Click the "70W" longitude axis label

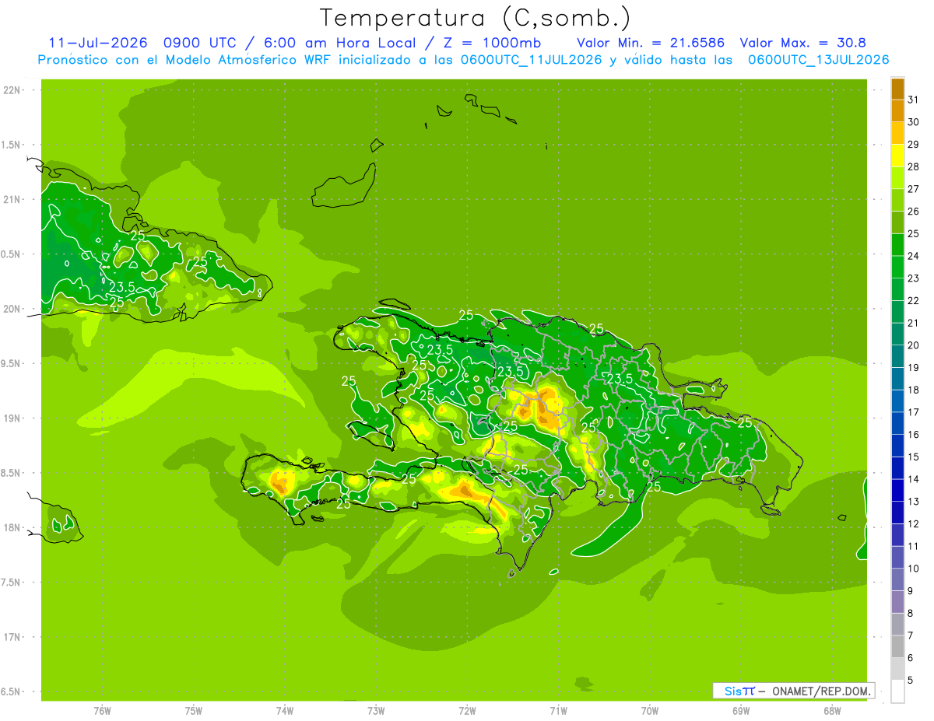(x=650, y=711)
